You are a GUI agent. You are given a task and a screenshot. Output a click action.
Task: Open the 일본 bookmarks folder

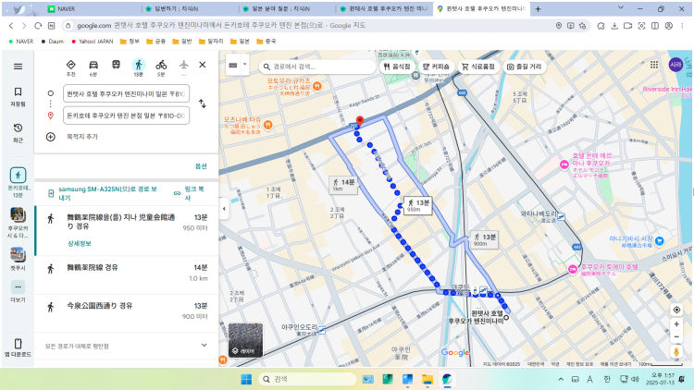pos(241,41)
